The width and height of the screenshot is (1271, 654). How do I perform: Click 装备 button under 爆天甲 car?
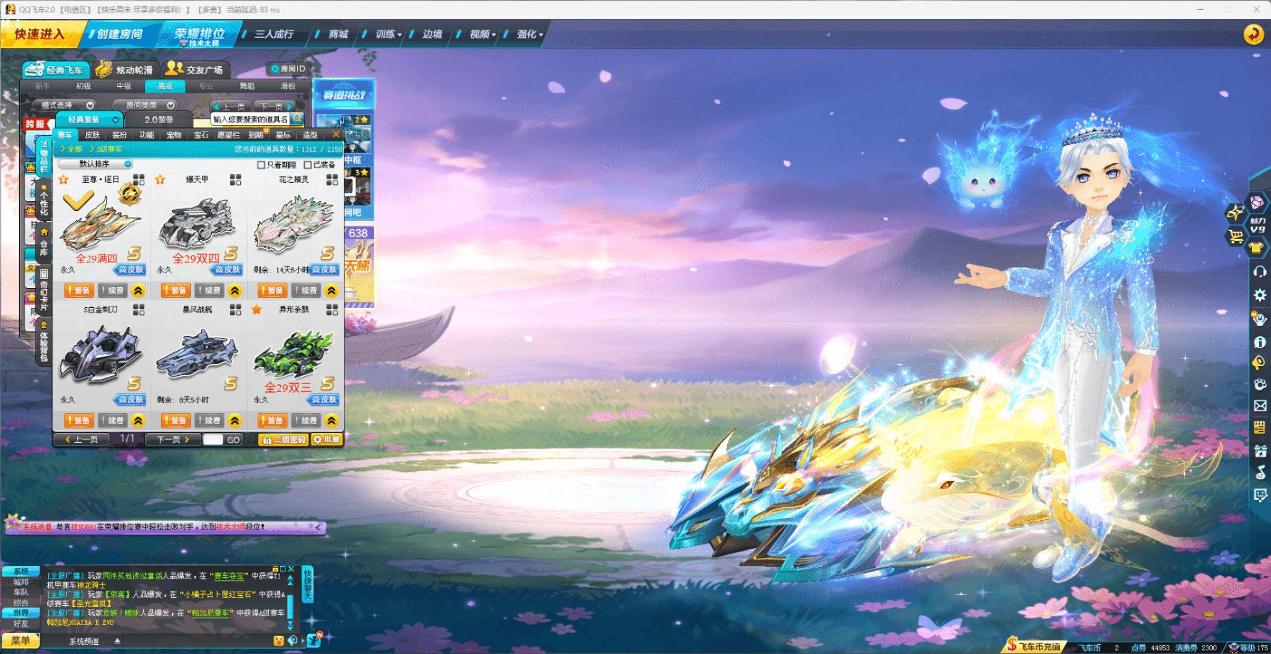click(177, 290)
